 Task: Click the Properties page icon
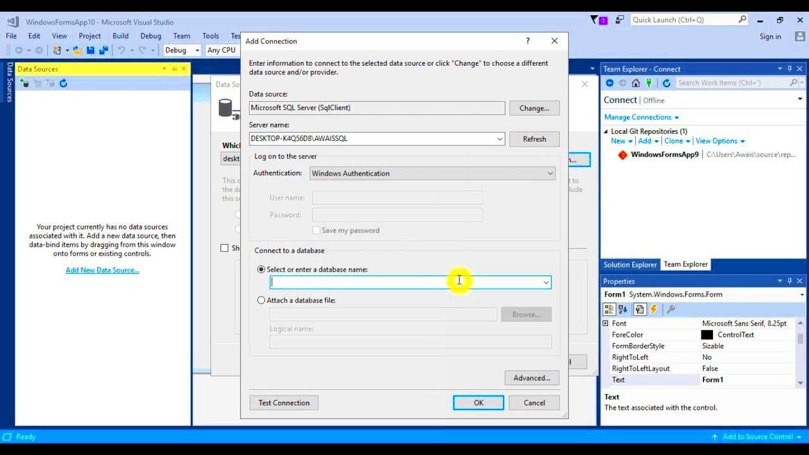tap(640, 309)
